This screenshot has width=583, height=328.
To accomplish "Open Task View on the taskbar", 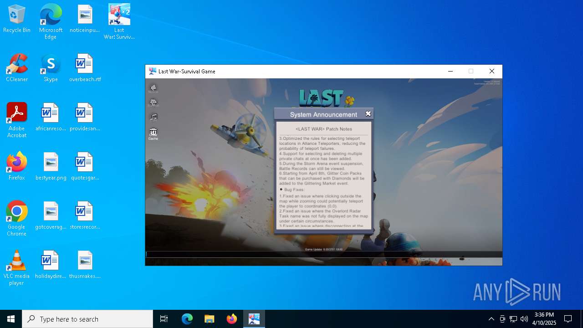I will pos(164,319).
